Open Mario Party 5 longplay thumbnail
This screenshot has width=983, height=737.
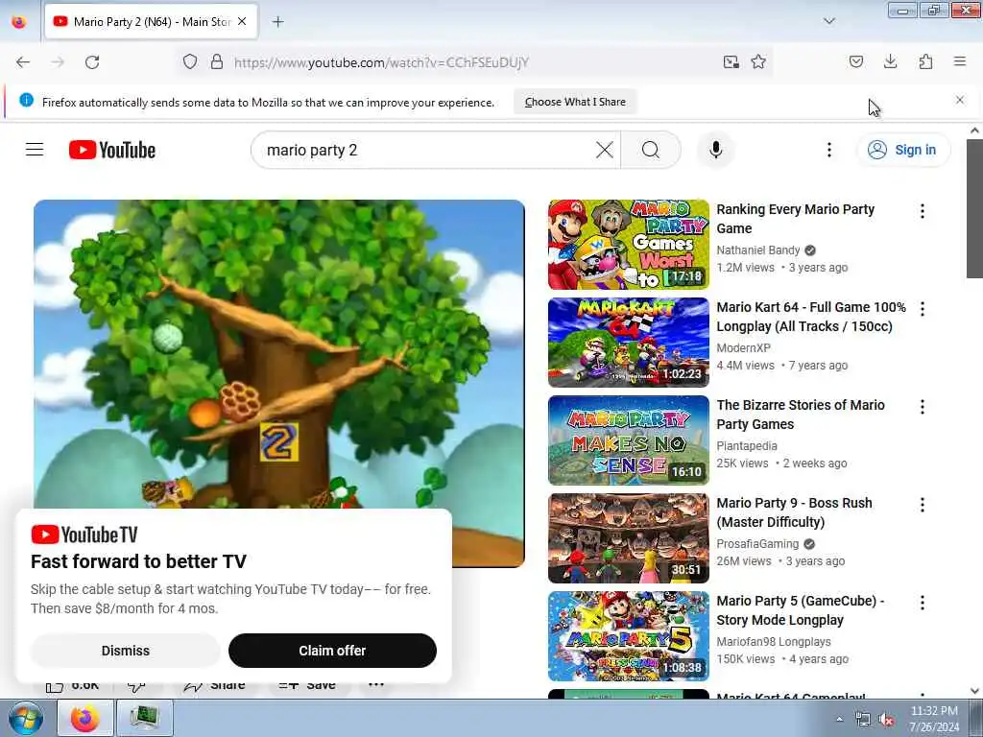click(629, 636)
